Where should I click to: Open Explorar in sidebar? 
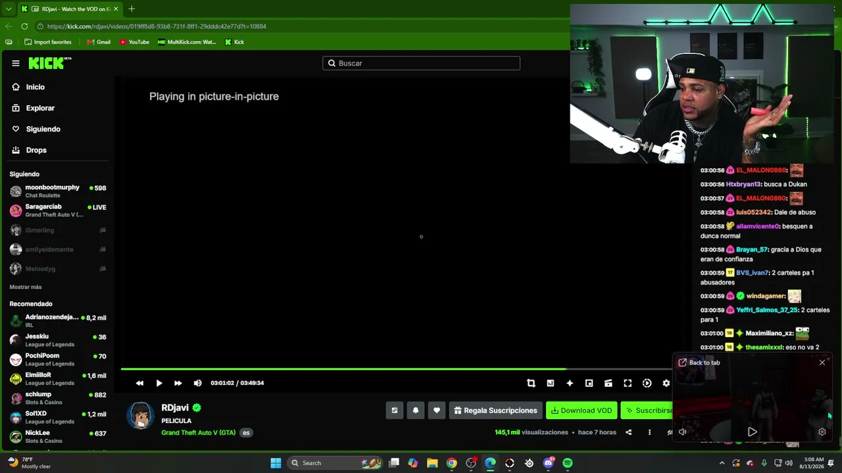pos(33,108)
